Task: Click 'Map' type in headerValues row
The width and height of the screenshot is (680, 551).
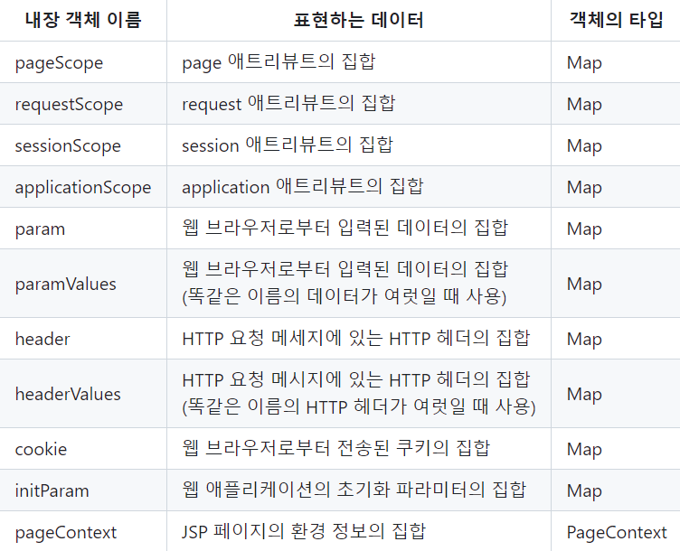Action: 584,395
